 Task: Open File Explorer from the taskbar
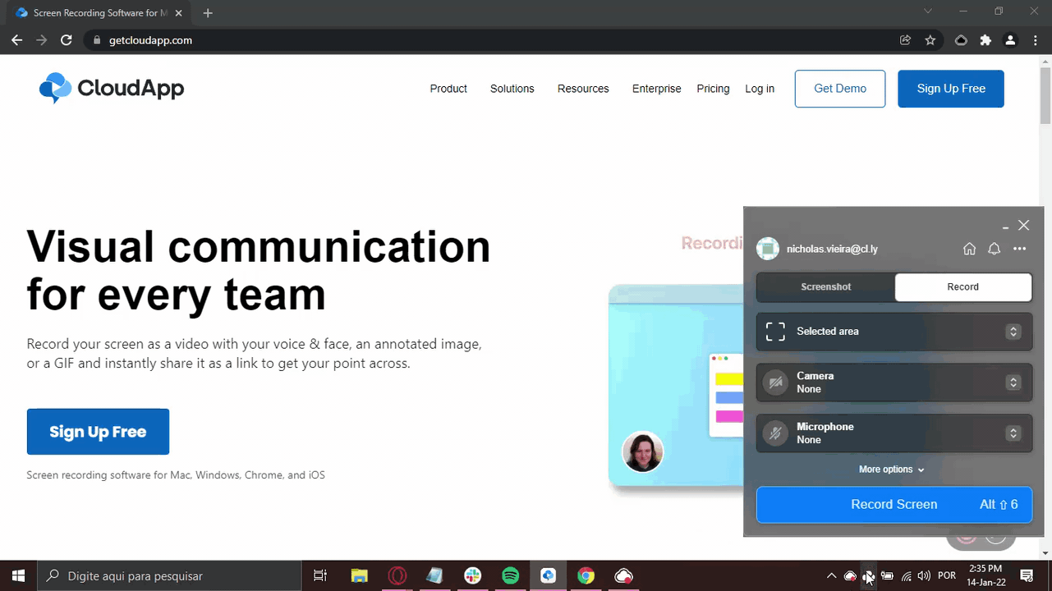click(x=359, y=575)
